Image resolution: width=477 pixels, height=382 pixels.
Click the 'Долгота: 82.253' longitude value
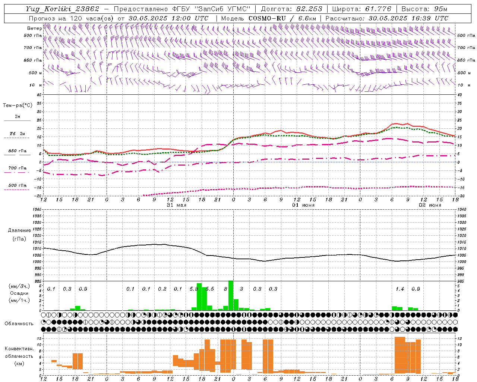[x=291, y=9]
